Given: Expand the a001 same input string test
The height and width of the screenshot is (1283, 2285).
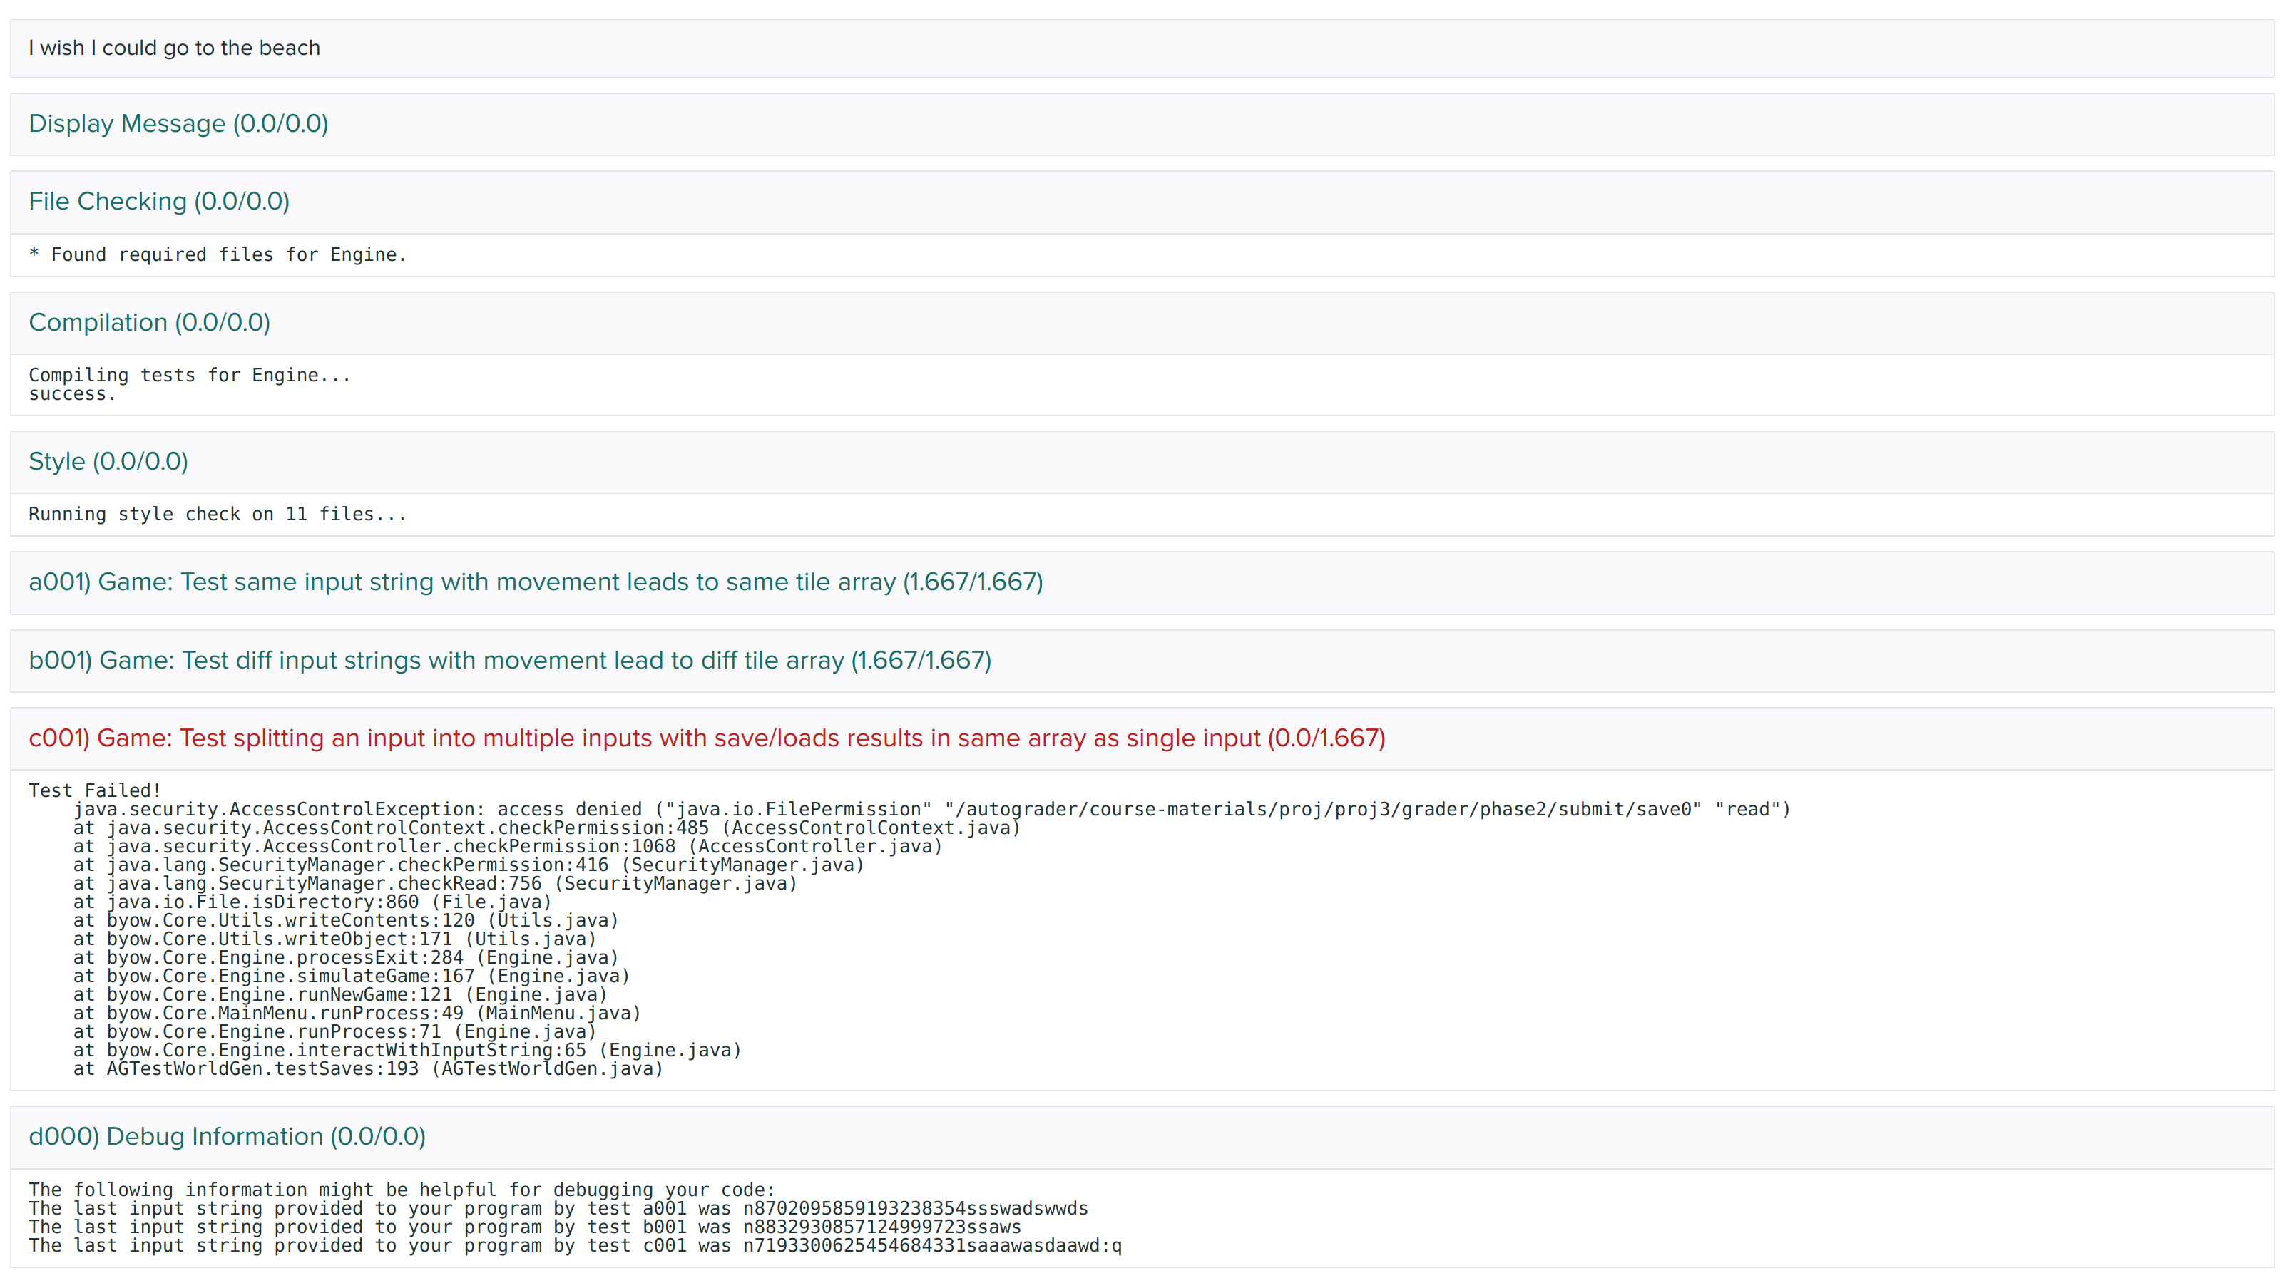Looking at the screenshot, I should 535,582.
